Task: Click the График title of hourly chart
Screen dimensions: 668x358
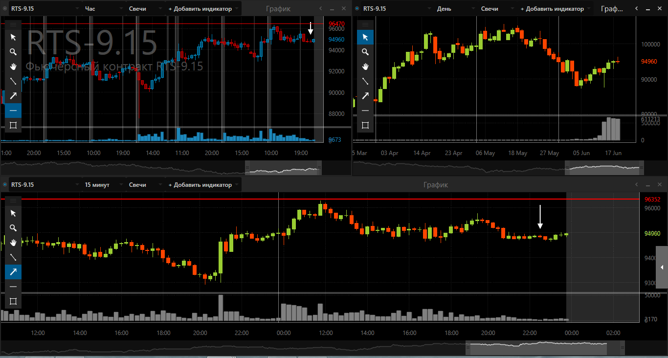Action: (x=278, y=9)
